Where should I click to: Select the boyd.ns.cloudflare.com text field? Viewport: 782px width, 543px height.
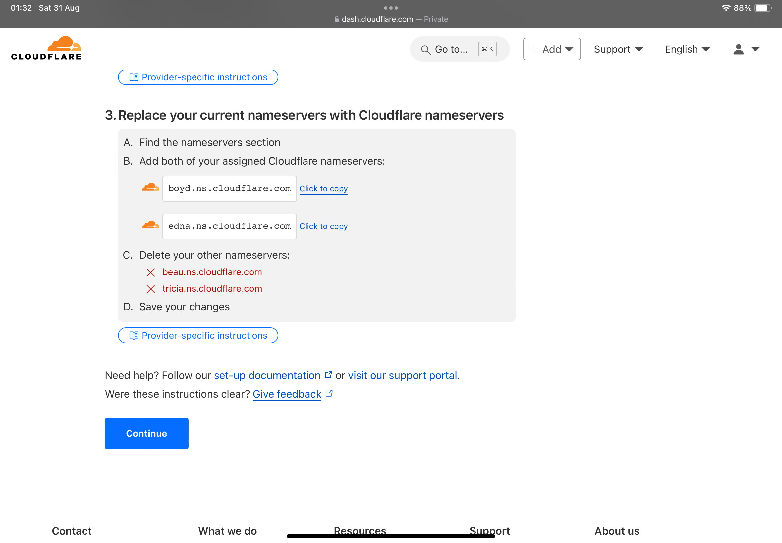point(229,189)
